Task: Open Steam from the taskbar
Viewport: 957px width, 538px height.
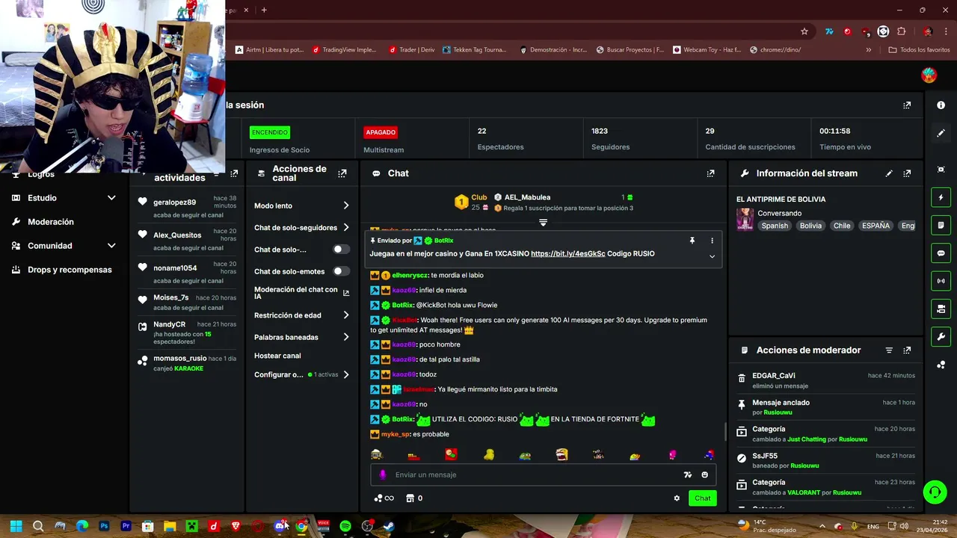Action: (389, 526)
